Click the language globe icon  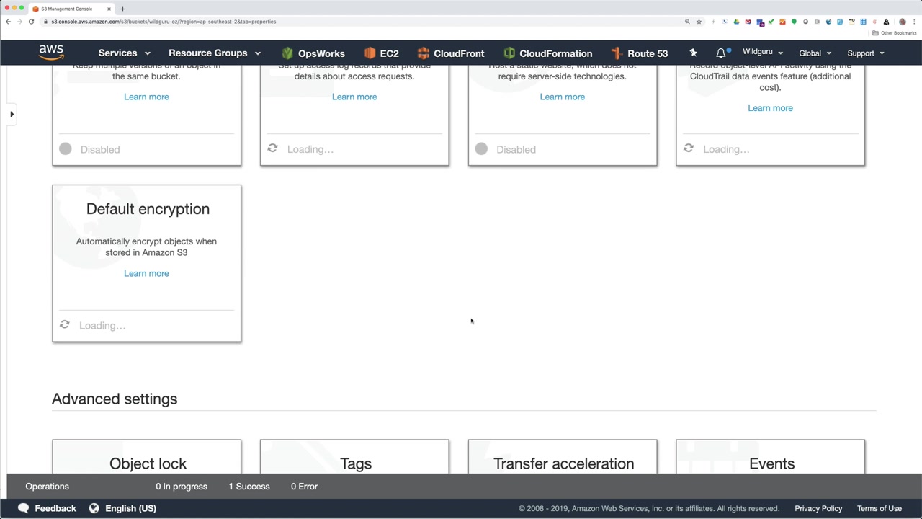click(x=94, y=508)
